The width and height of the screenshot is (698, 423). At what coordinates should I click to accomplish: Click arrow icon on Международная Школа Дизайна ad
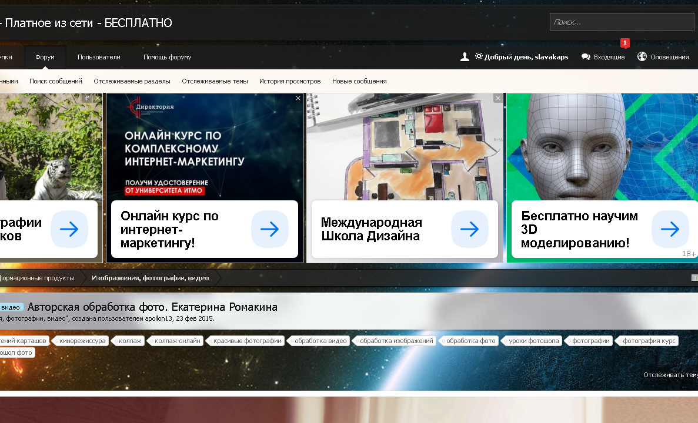click(469, 229)
